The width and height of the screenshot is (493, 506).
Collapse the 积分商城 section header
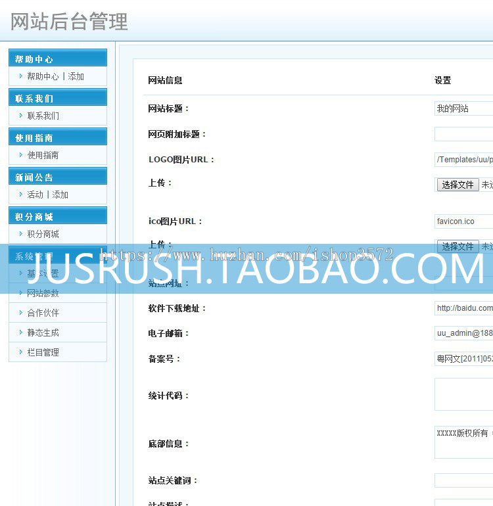pyautogui.click(x=58, y=216)
